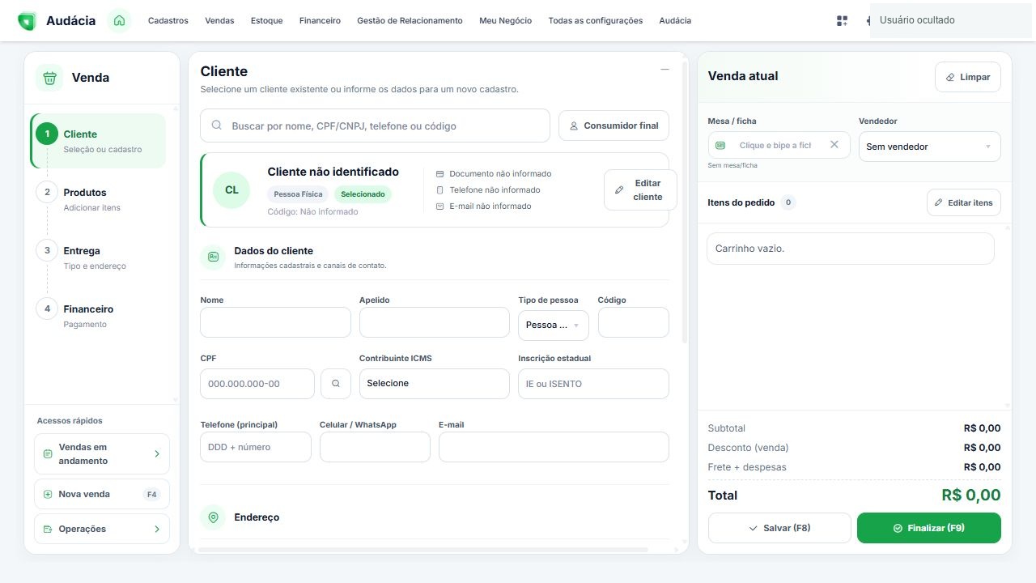Viewport: 1036px width, 583px height.
Task: Click step 3 circle for Entrega
Action: tap(47, 250)
